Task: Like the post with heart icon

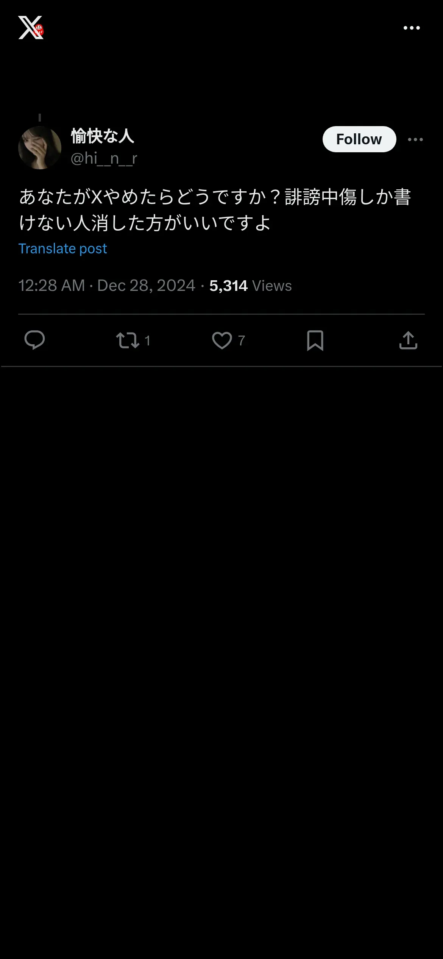Action: tap(222, 340)
